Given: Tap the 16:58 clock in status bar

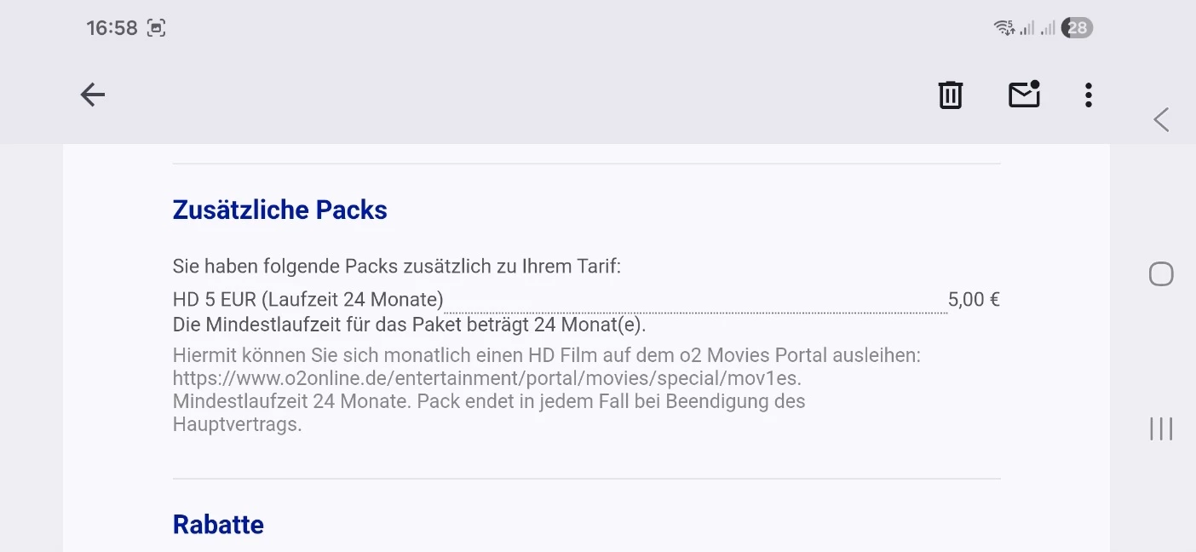Looking at the screenshot, I should (112, 28).
